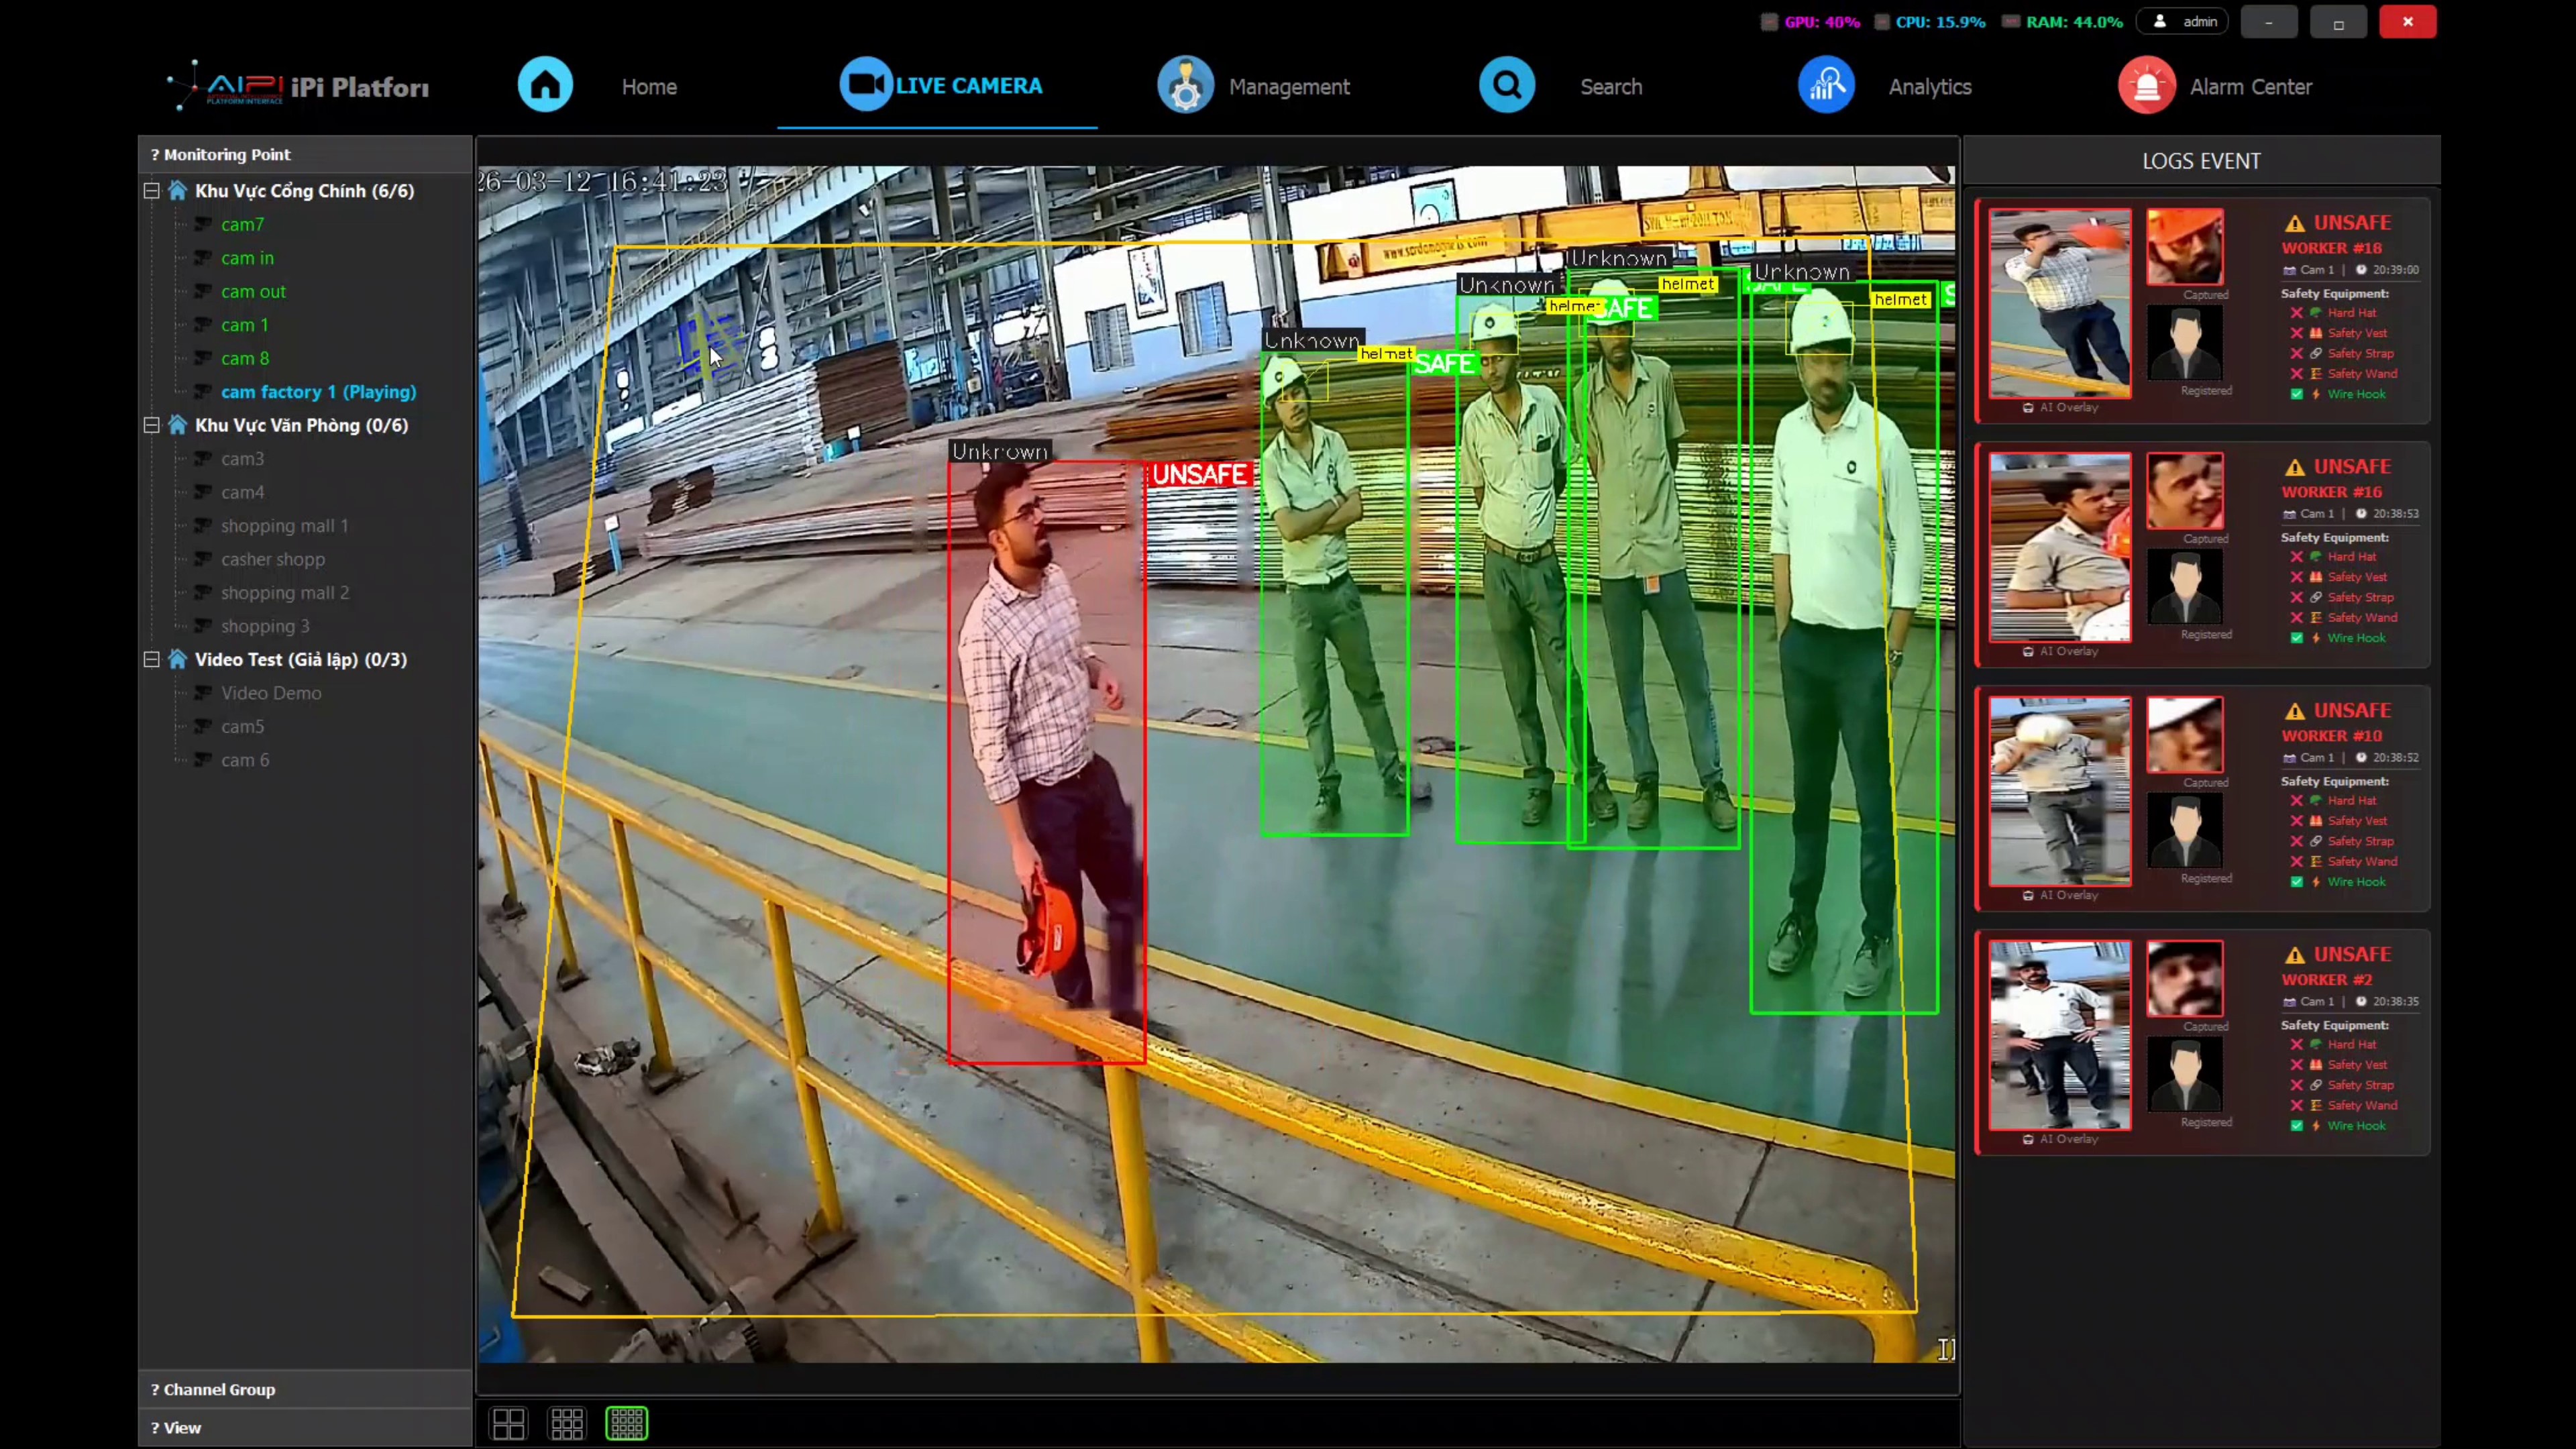Click the Safety Wand X mark for Worker #2

[2297, 1105]
